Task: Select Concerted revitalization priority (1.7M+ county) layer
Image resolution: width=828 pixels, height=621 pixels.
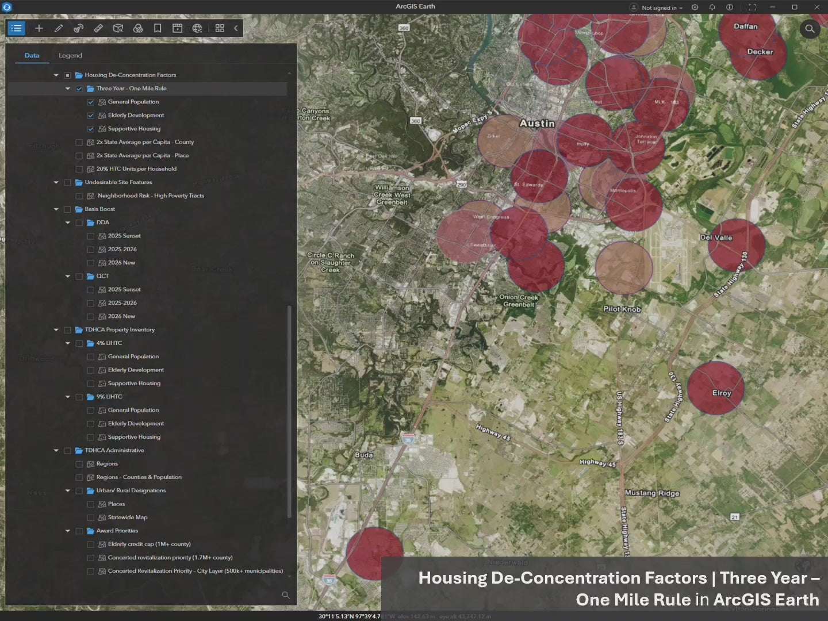Action: click(x=170, y=558)
